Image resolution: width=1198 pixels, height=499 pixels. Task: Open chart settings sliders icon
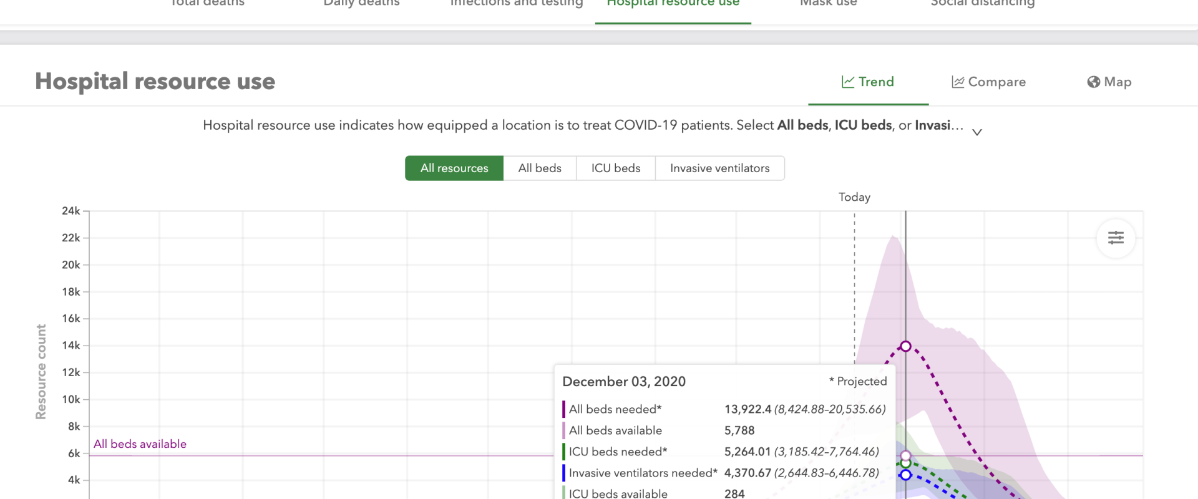pos(1116,238)
